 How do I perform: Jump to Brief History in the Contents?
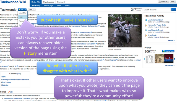pos(6,82)
